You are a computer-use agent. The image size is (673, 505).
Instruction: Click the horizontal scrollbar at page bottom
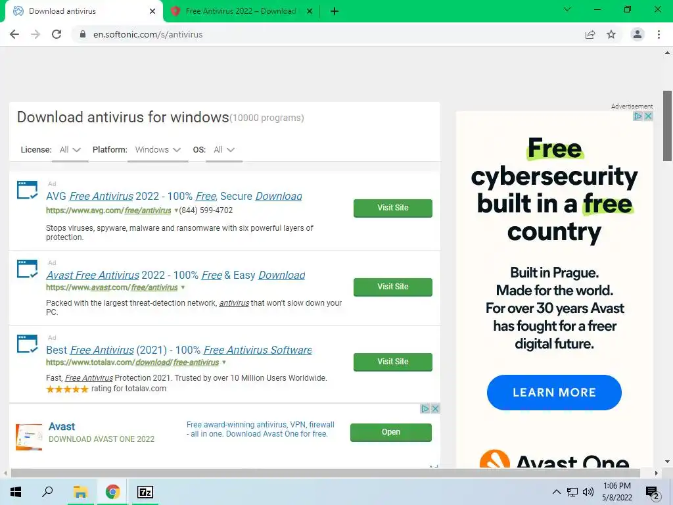(325, 473)
